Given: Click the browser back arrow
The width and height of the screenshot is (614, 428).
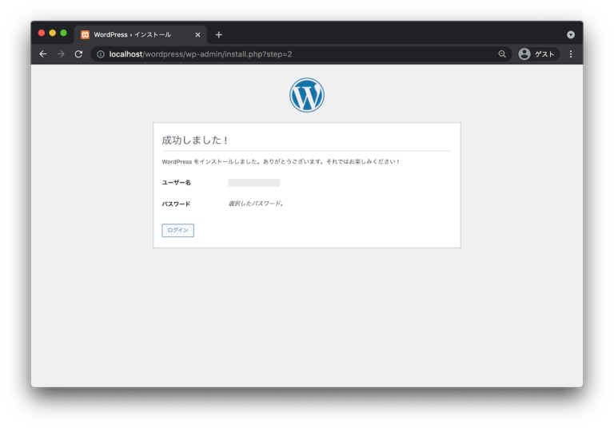Looking at the screenshot, I should (x=43, y=54).
